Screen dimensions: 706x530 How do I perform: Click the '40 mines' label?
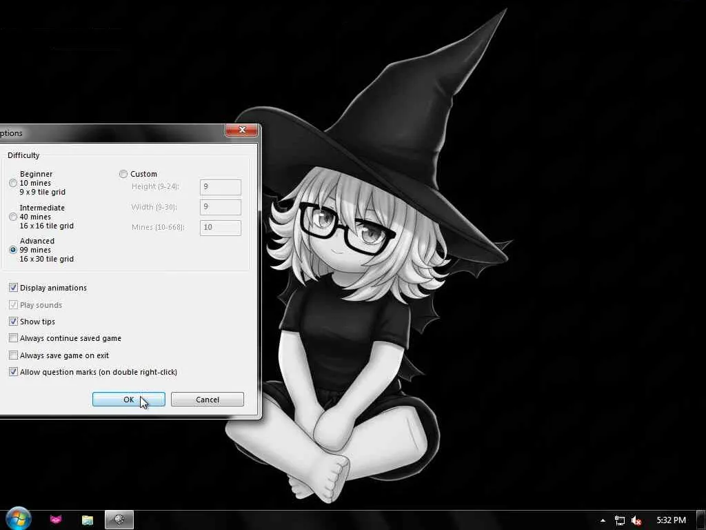(35, 217)
